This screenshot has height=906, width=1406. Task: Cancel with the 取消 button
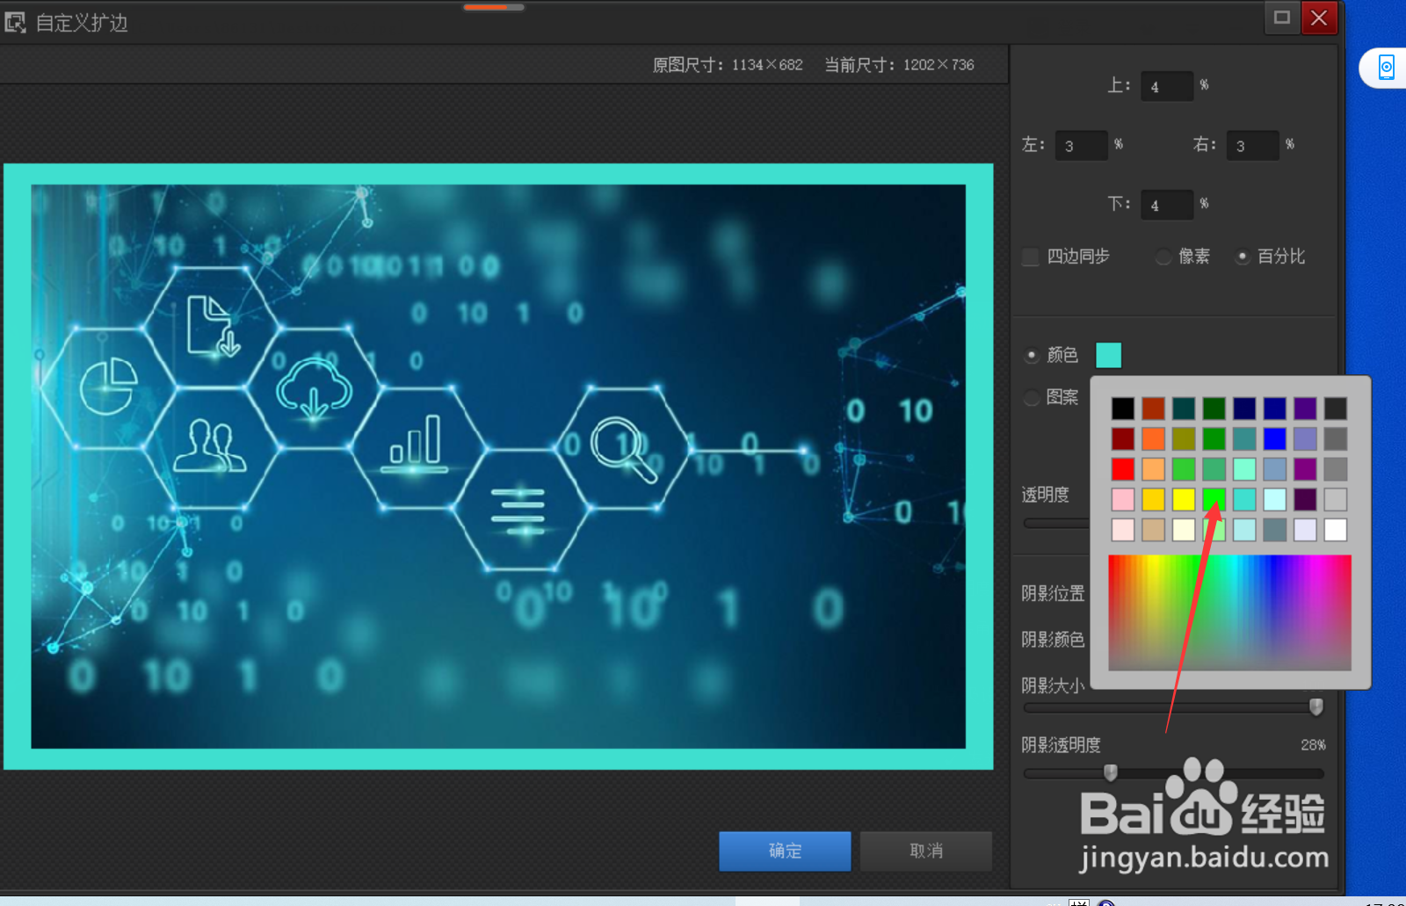pyautogui.click(x=926, y=851)
